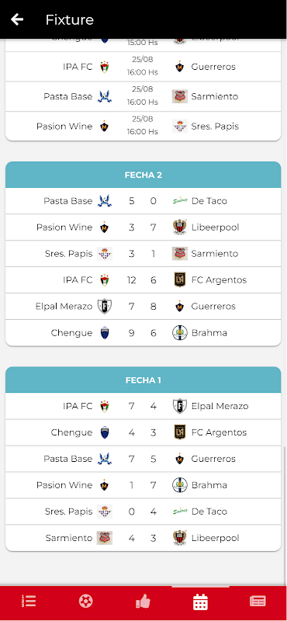The width and height of the screenshot is (287, 621).
Task: Tap the FC Argentos crest in Fecha 2
Action: [180, 280]
